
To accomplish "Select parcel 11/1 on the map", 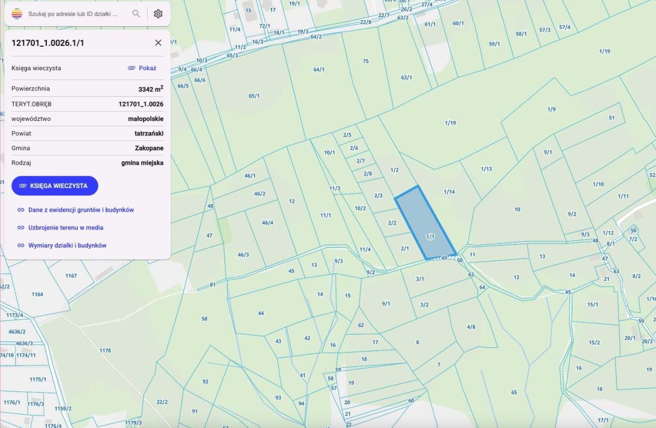I will tap(325, 215).
